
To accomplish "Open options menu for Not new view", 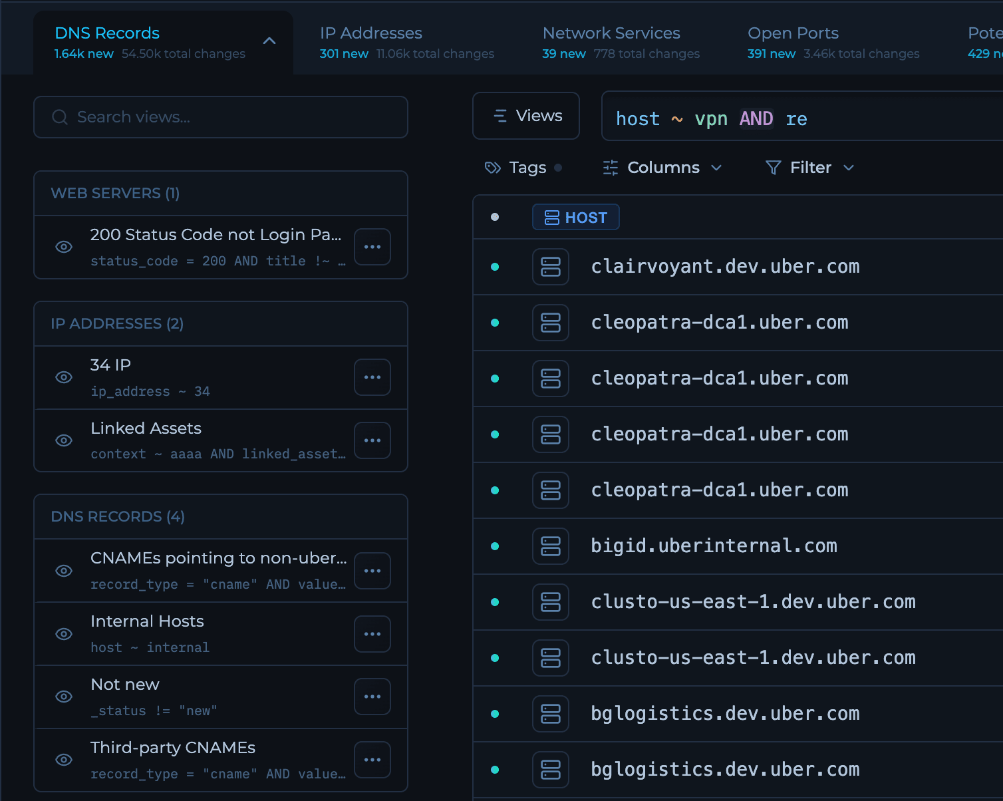I will [x=372, y=697].
